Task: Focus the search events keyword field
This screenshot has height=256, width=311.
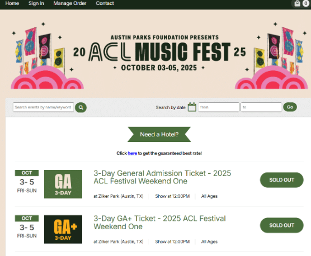Action: pos(43,107)
